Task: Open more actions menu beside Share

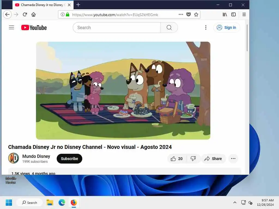Action: (233, 159)
